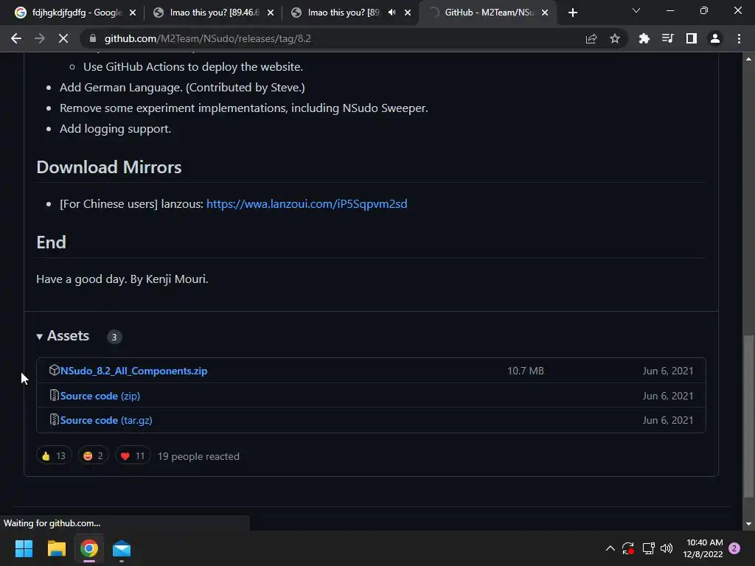The image size is (755, 566).
Task: Click the package icon beside NSudo zip
Action: click(x=54, y=370)
